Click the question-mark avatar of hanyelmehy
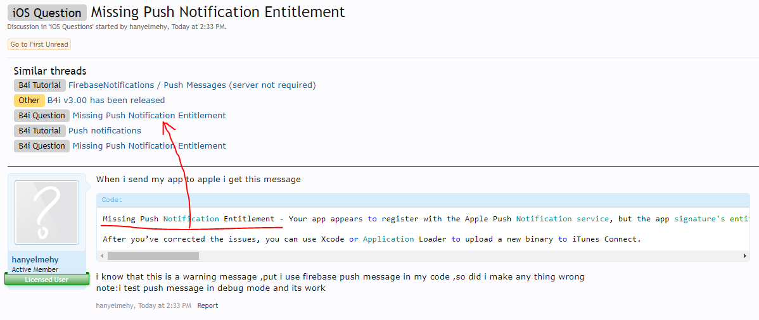 coord(47,212)
